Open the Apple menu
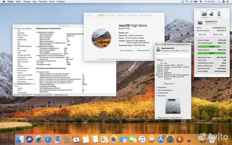This screenshot has width=232, height=145. click(4, 2)
